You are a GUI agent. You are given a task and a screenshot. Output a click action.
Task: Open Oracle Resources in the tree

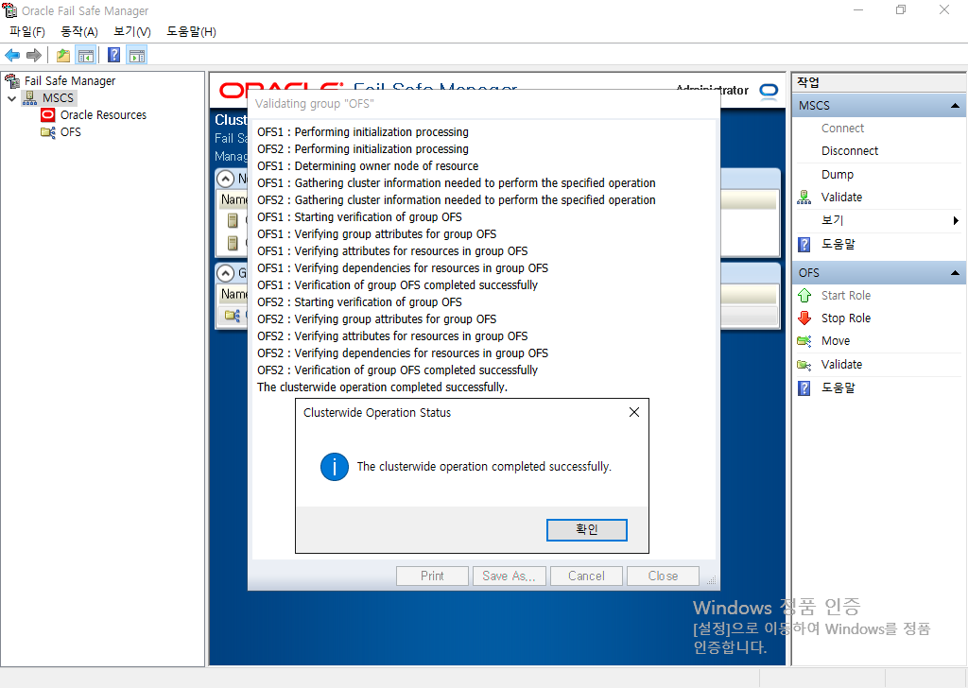point(103,114)
